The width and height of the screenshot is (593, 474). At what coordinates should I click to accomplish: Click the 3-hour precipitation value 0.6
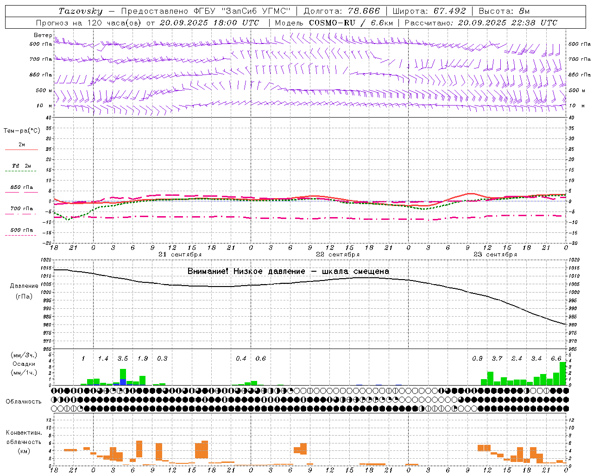click(x=261, y=359)
